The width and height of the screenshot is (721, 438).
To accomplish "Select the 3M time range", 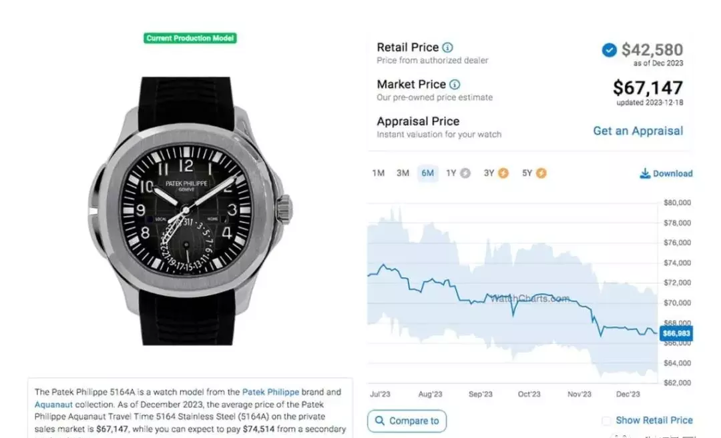I will [403, 173].
